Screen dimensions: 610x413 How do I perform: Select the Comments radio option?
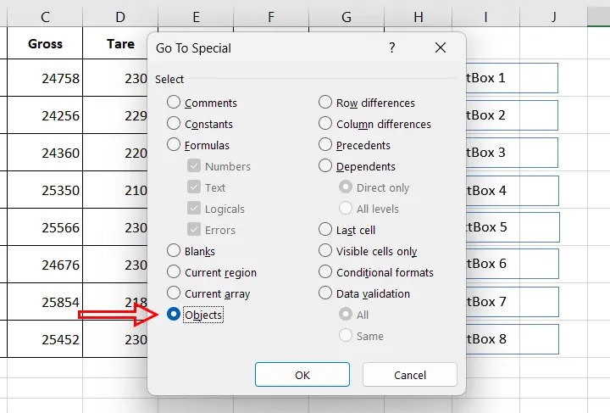coord(174,103)
